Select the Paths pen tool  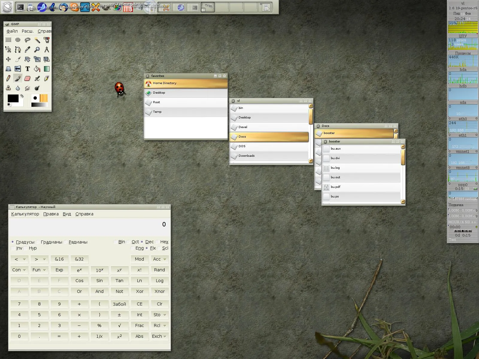point(18,50)
